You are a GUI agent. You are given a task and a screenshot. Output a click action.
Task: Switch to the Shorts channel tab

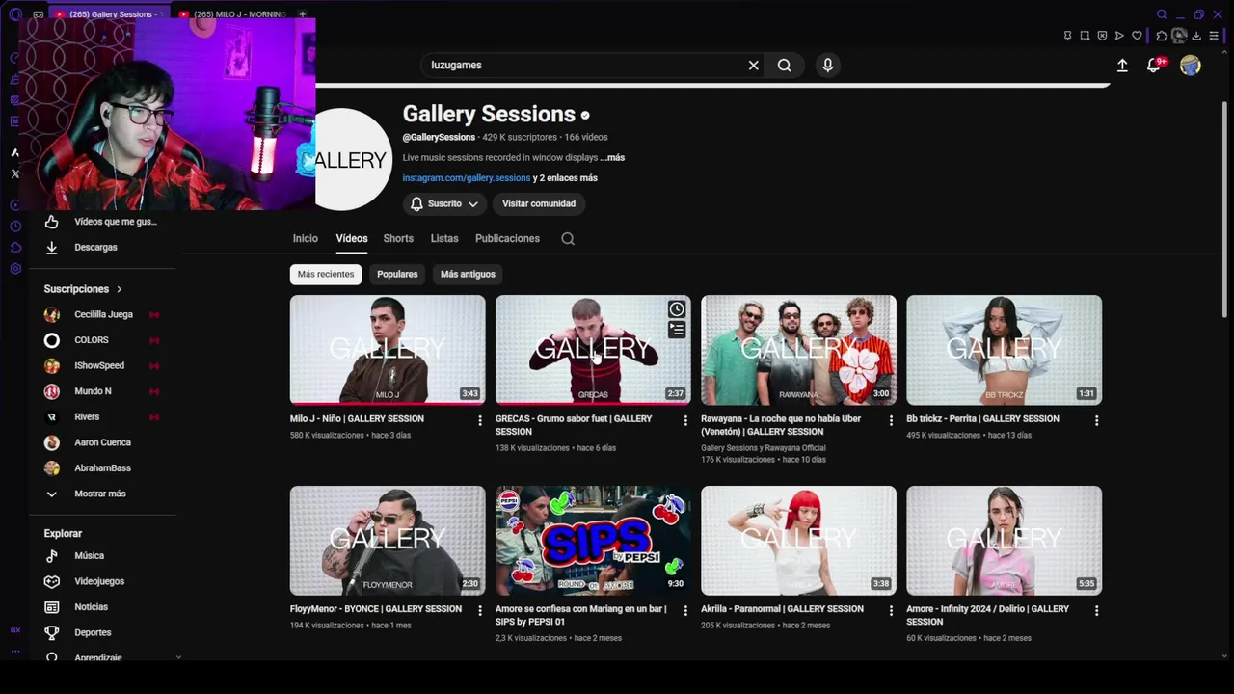(398, 238)
